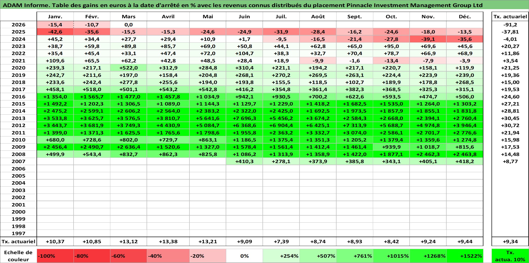Viewport: 529px width, 263px height.
Task: Click the cell showing +109,6
Action: coord(55,61)
